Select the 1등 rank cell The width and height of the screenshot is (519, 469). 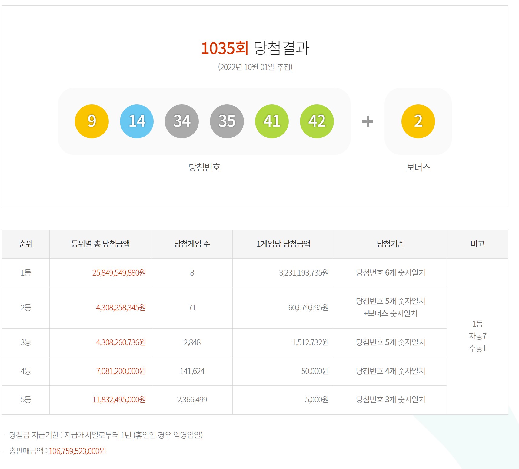tap(26, 273)
